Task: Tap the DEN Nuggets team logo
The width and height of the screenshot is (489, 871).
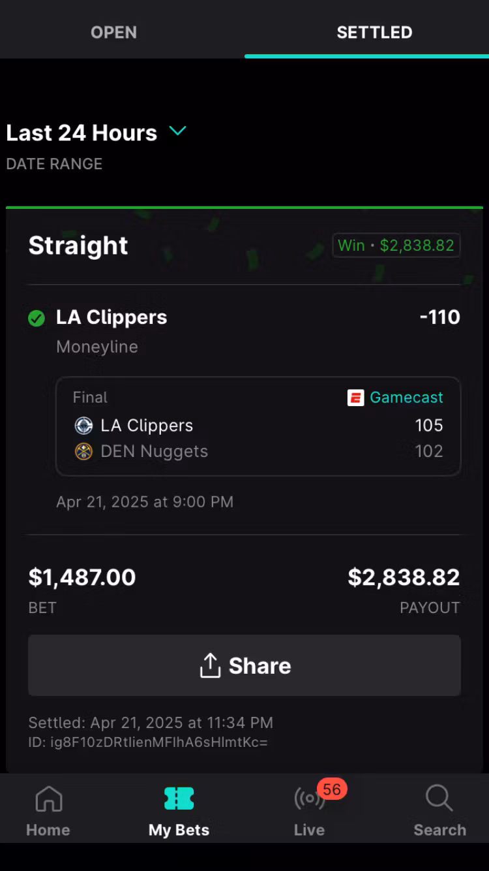Action: point(83,451)
